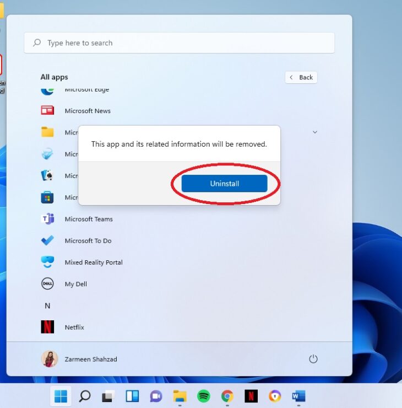Launch the Chat taskbar icon
This screenshot has height=408, width=402.
coord(156,396)
